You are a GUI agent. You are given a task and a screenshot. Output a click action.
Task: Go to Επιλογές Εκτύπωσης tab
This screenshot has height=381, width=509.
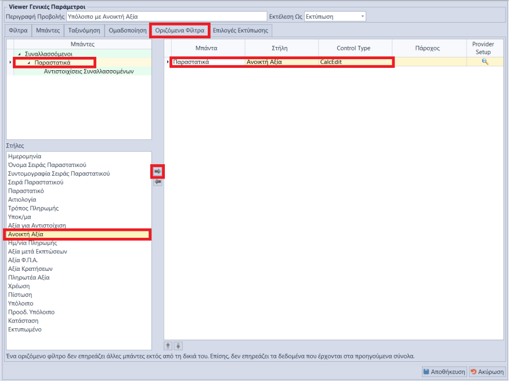click(x=240, y=30)
